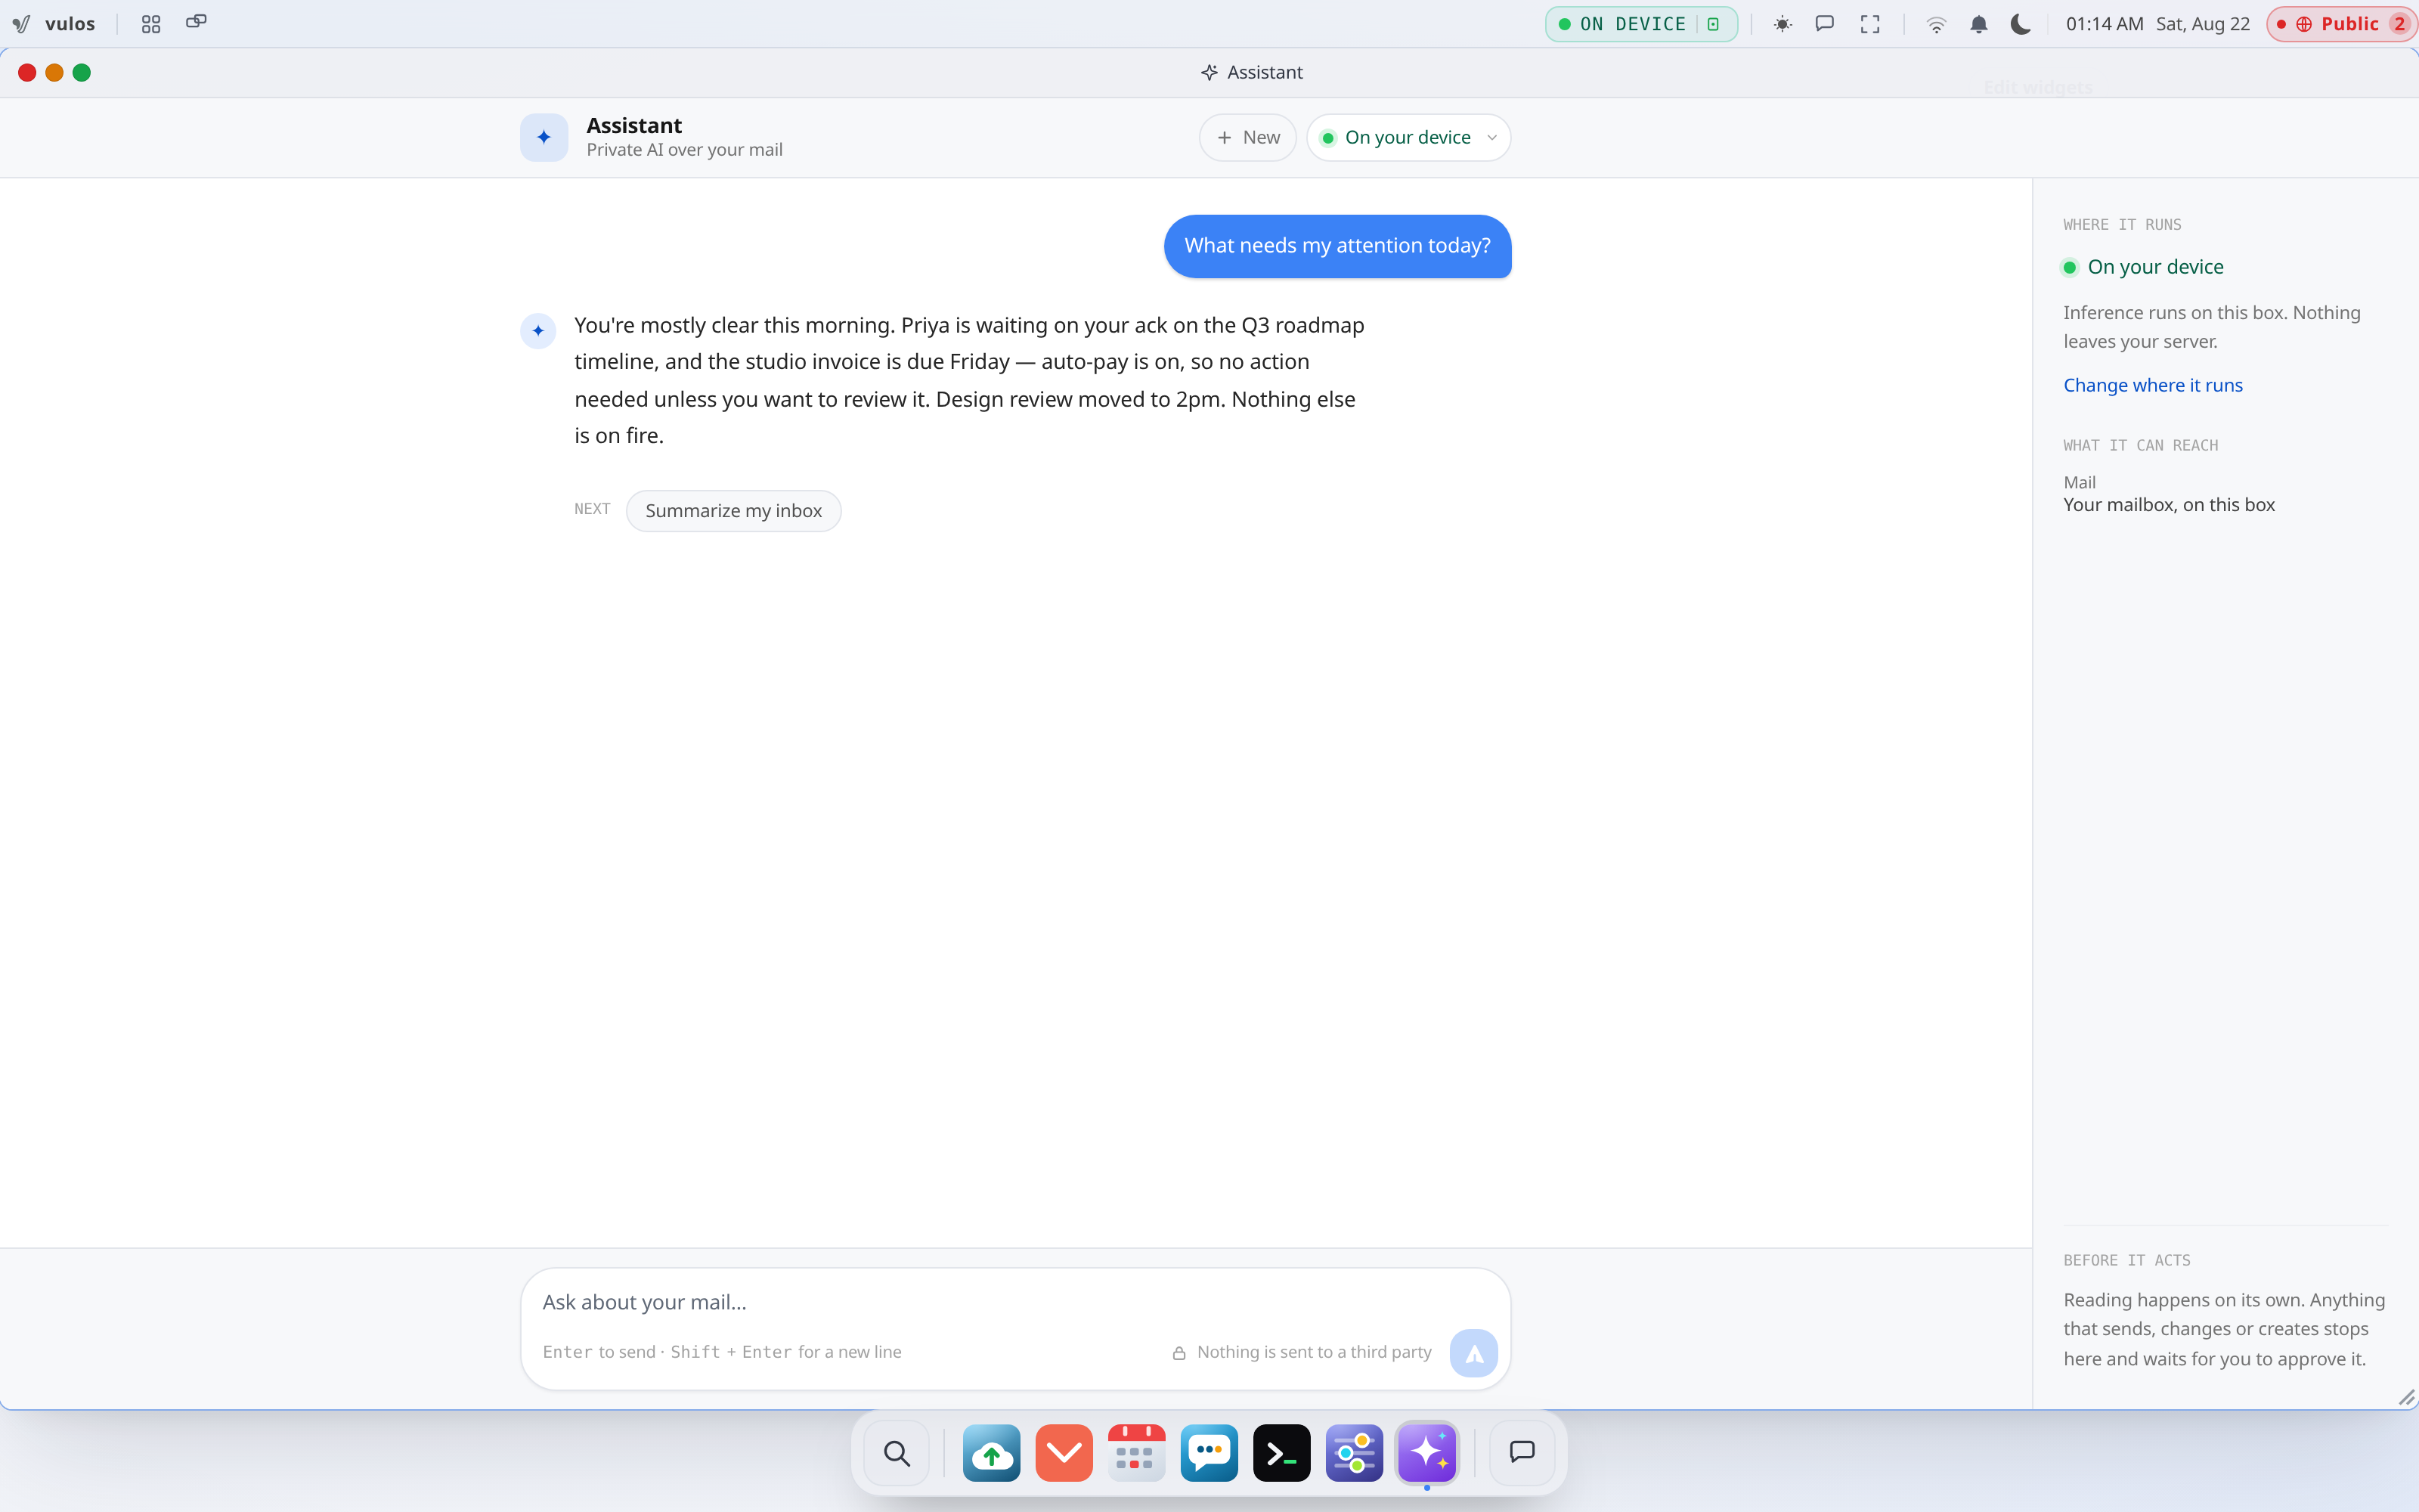Expand the On your device dropdown

pos(1408,137)
